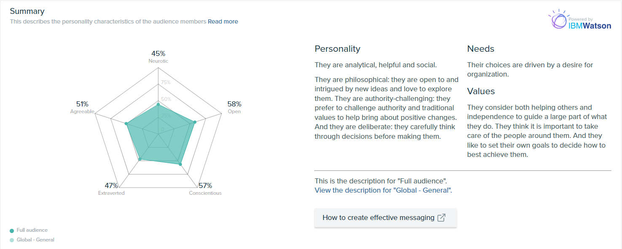Open the Read more link in Summary
Viewport: 622px width, 249px height.
click(223, 21)
